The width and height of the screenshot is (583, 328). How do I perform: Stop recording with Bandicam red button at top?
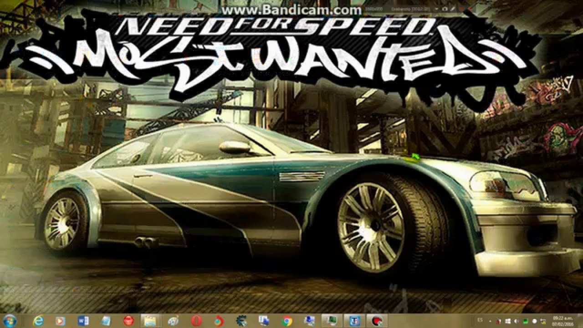tap(461, 9)
